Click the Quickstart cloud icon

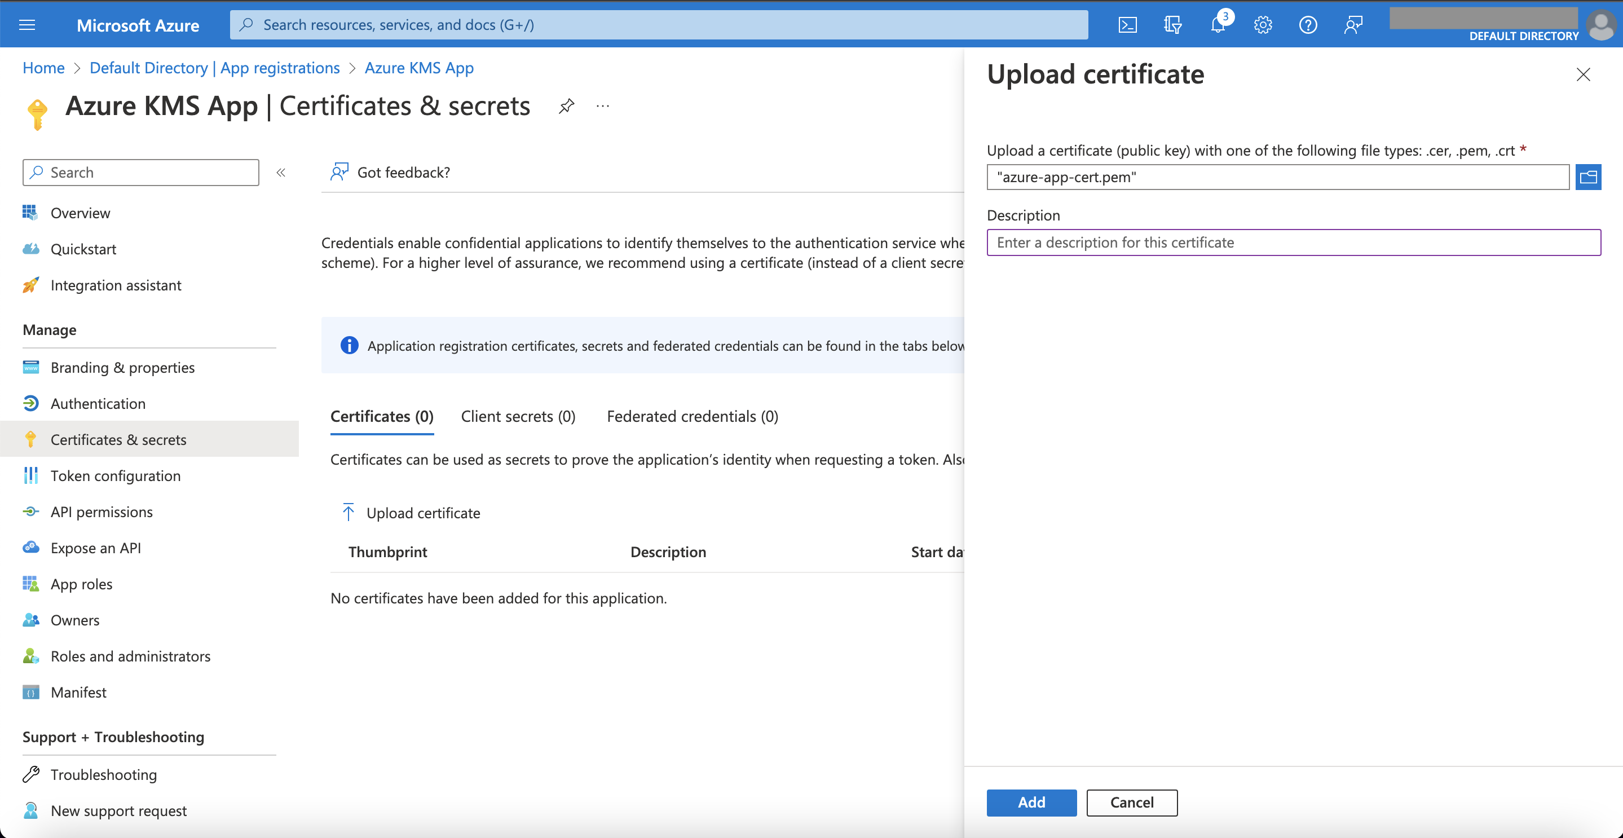tap(30, 248)
